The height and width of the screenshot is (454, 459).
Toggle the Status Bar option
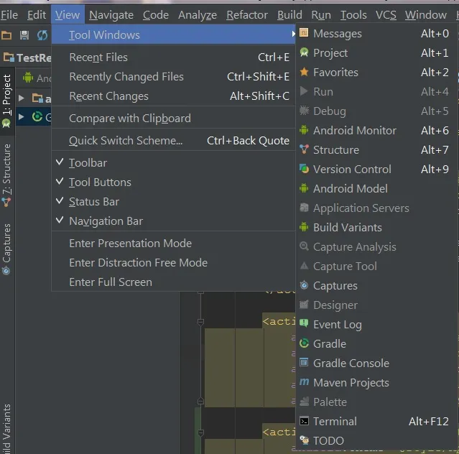173,201
